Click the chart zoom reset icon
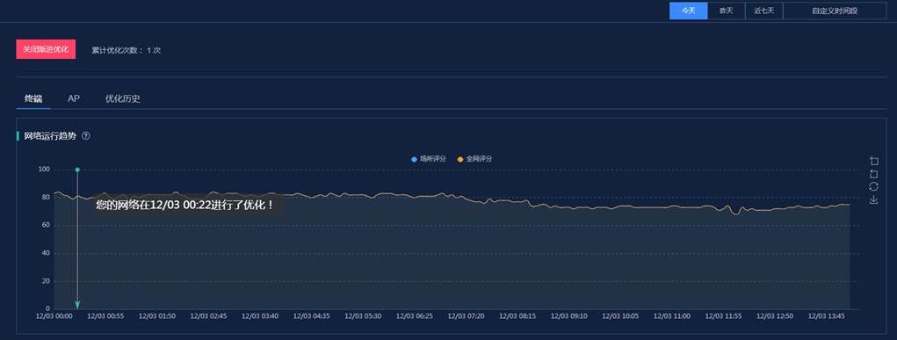The height and width of the screenshot is (340, 897). [873, 174]
